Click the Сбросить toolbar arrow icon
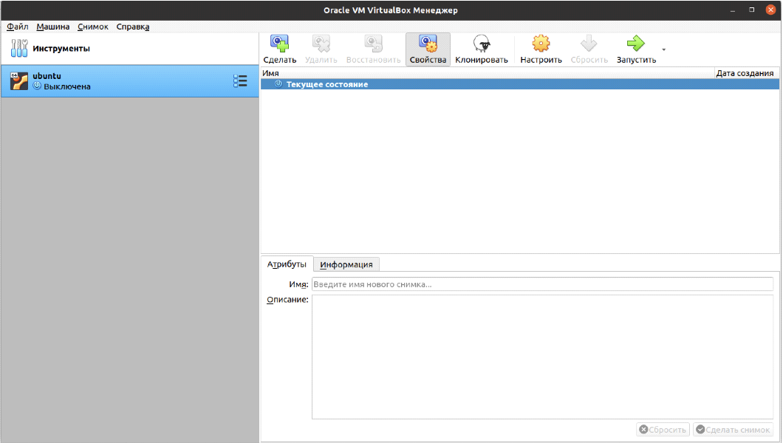The height and width of the screenshot is (443, 783). pos(589,44)
